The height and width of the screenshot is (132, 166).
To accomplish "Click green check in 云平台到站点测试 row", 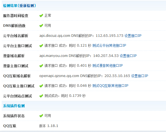I will click(x=41, y=96).
